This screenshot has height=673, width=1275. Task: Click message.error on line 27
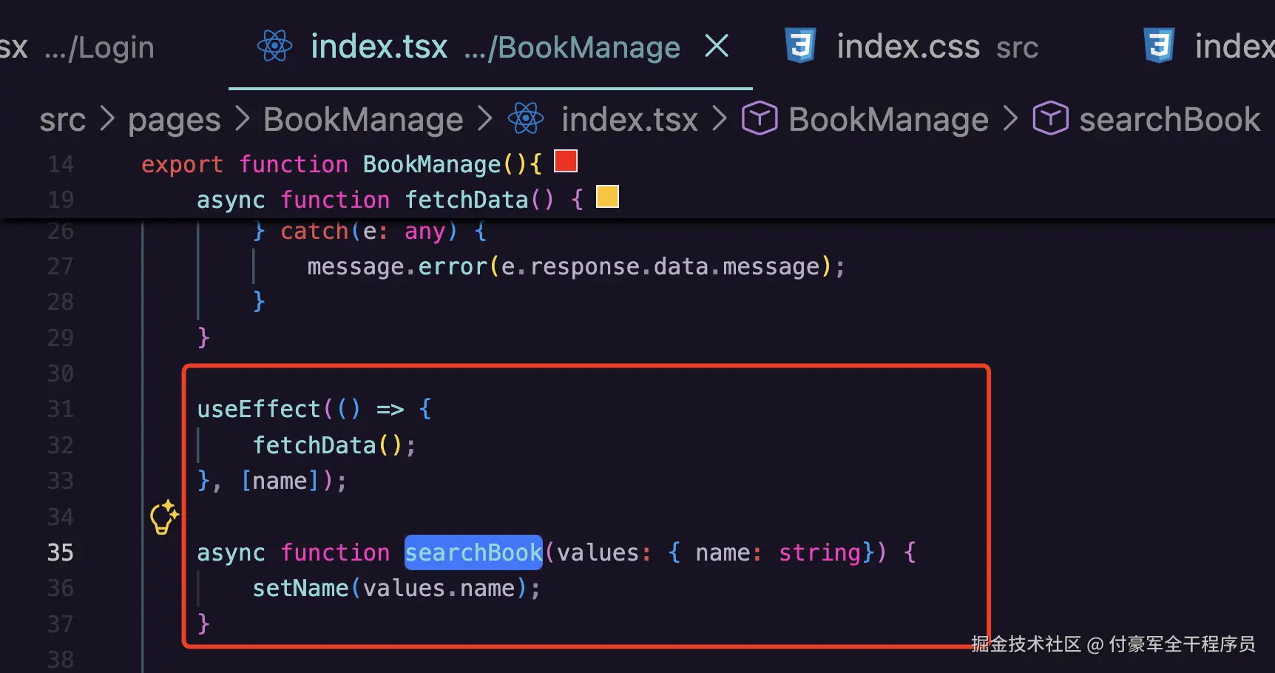[x=397, y=266]
